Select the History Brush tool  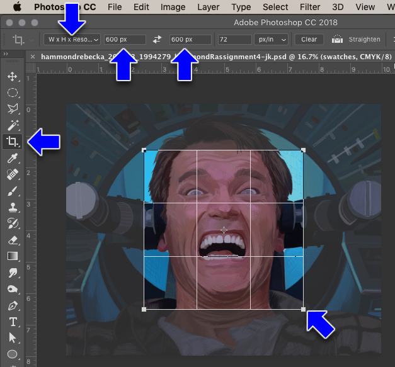point(13,223)
